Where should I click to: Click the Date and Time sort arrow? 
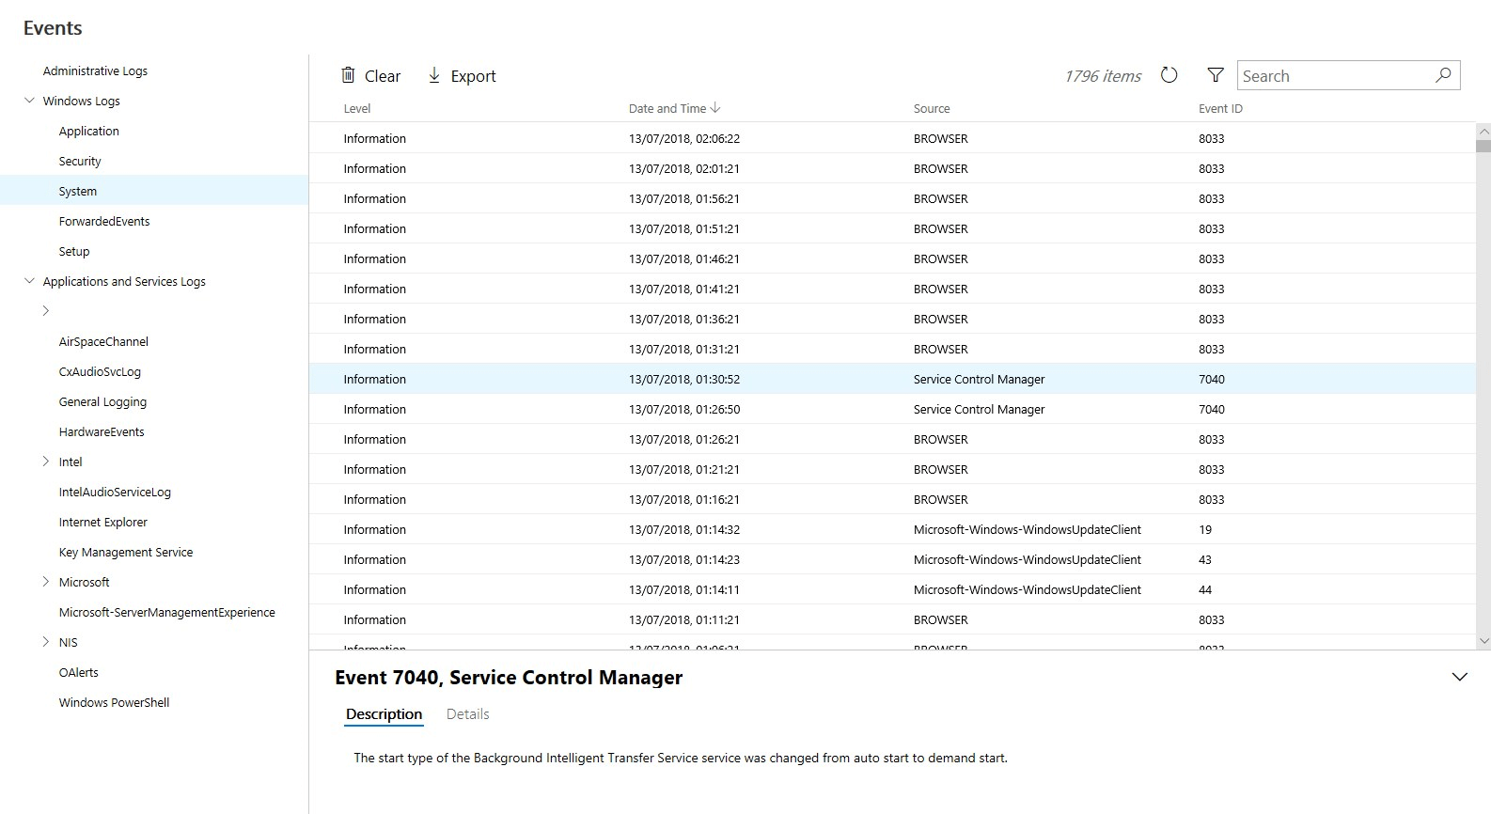[x=715, y=108]
